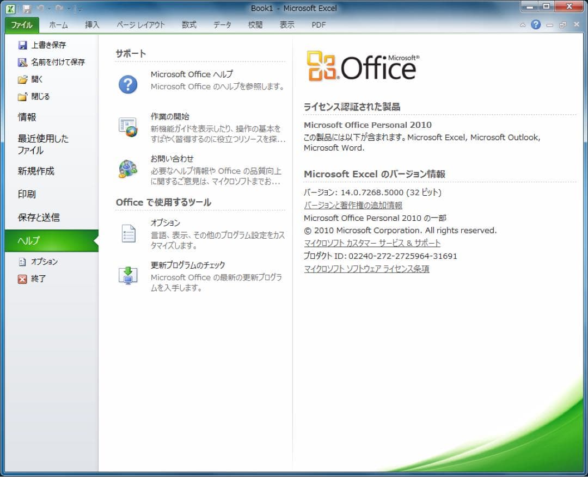
Task: Close the workbook window in the ribbon
Action: tap(577, 24)
